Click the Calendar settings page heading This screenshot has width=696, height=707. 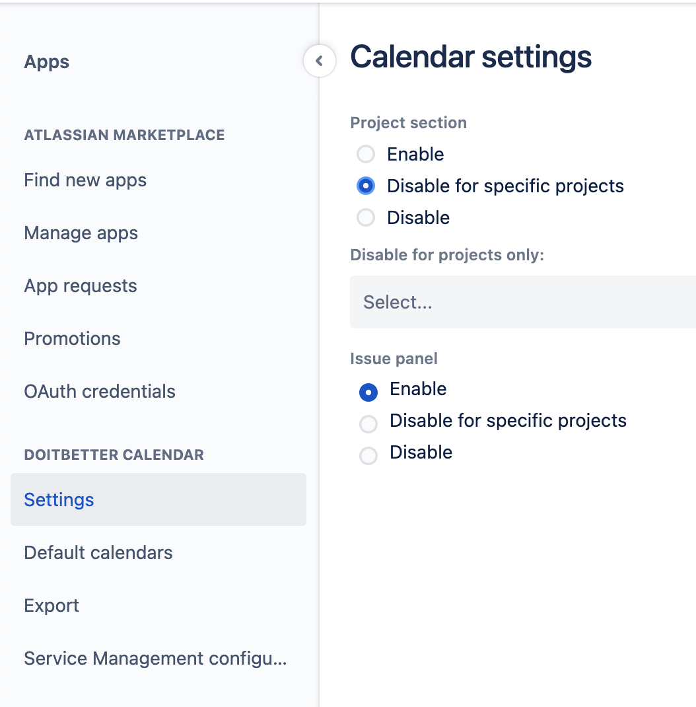click(x=471, y=57)
